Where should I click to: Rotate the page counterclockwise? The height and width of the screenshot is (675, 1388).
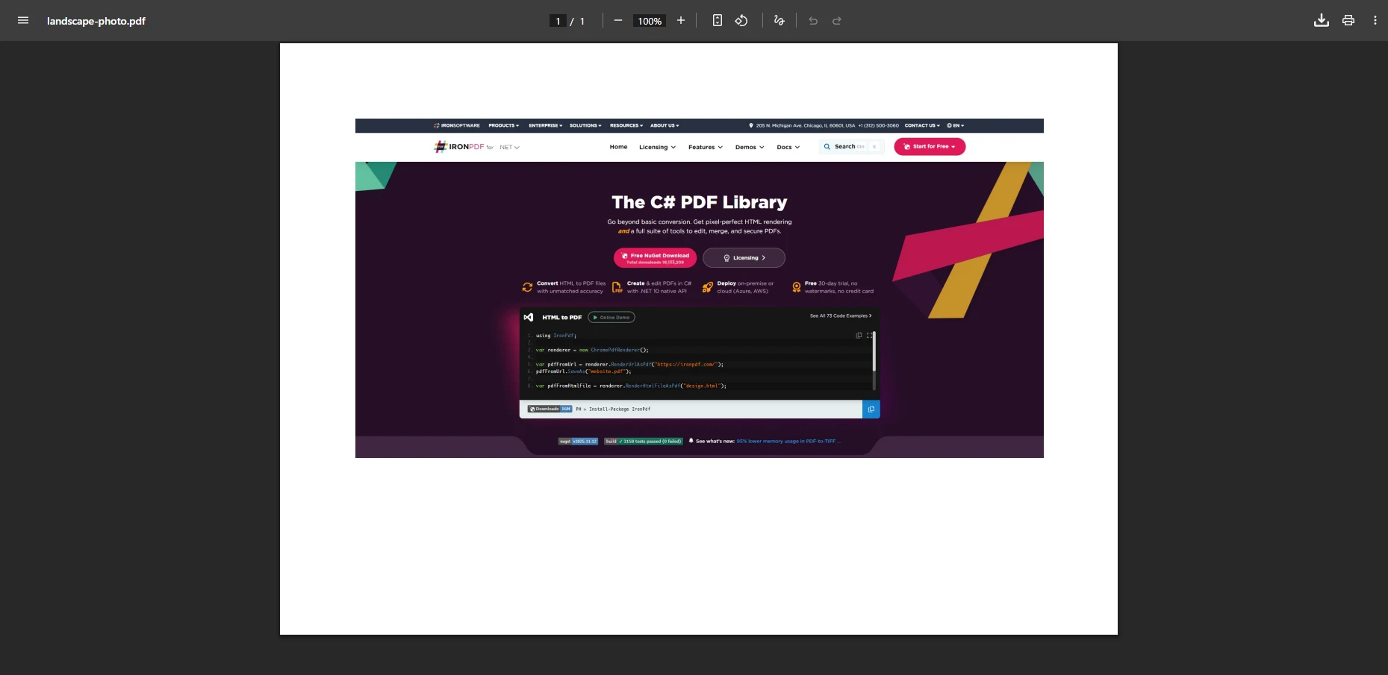point(741,20)
